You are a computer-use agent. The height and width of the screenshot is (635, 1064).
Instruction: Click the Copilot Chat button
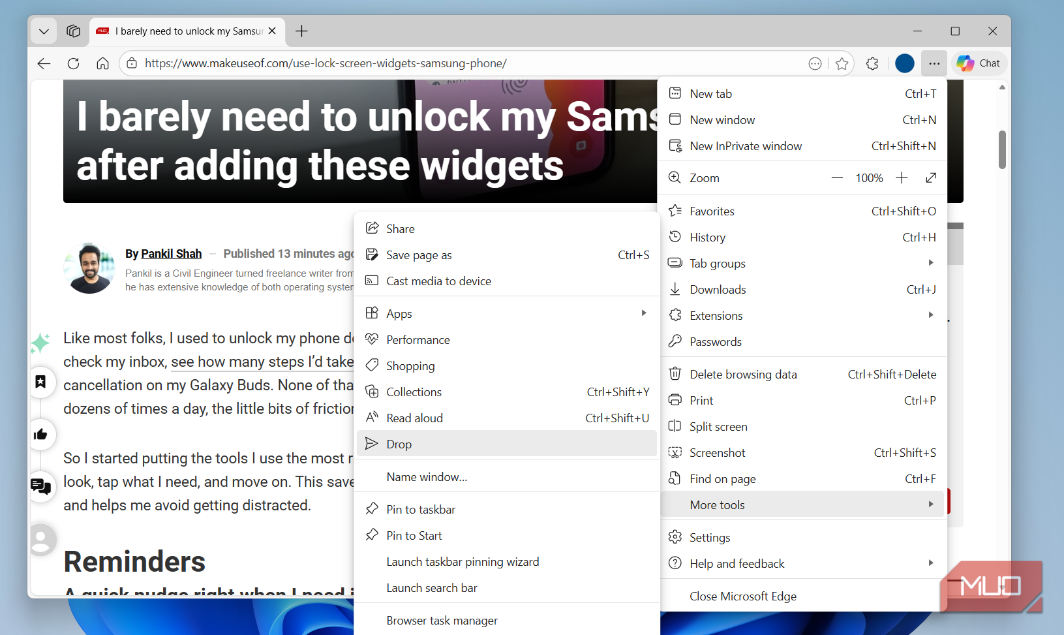(x=979, y=63)
